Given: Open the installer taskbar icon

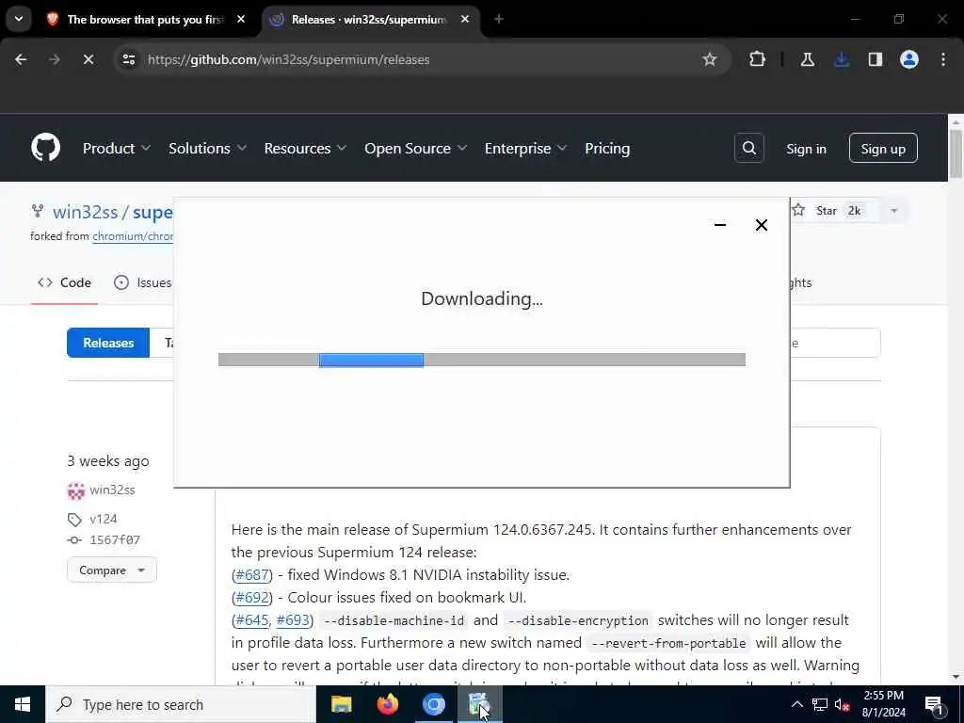Looking at the screenshot, I should coord(479,704).
